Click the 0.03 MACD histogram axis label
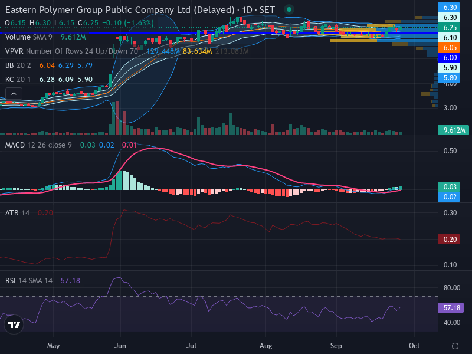This screenshot has height=354, width=472. (x=449, y=186)
